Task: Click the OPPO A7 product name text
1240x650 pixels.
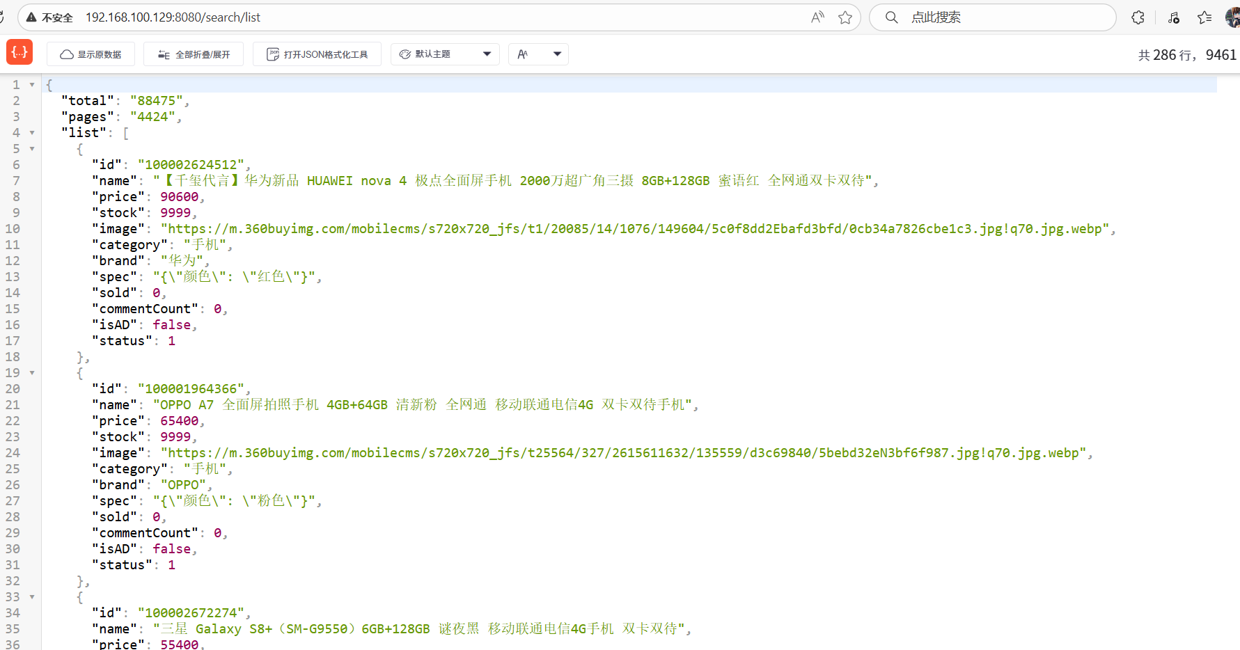Action: tap(423, 405)
